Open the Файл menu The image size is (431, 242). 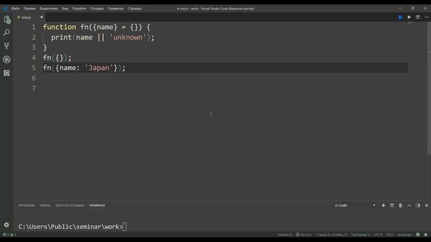click(x=15, y=9)
